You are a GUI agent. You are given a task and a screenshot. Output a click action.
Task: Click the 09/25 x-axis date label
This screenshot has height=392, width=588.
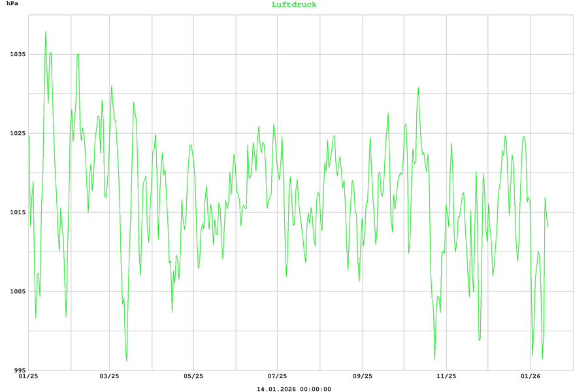pyautogui.click(x=362, y=376)
